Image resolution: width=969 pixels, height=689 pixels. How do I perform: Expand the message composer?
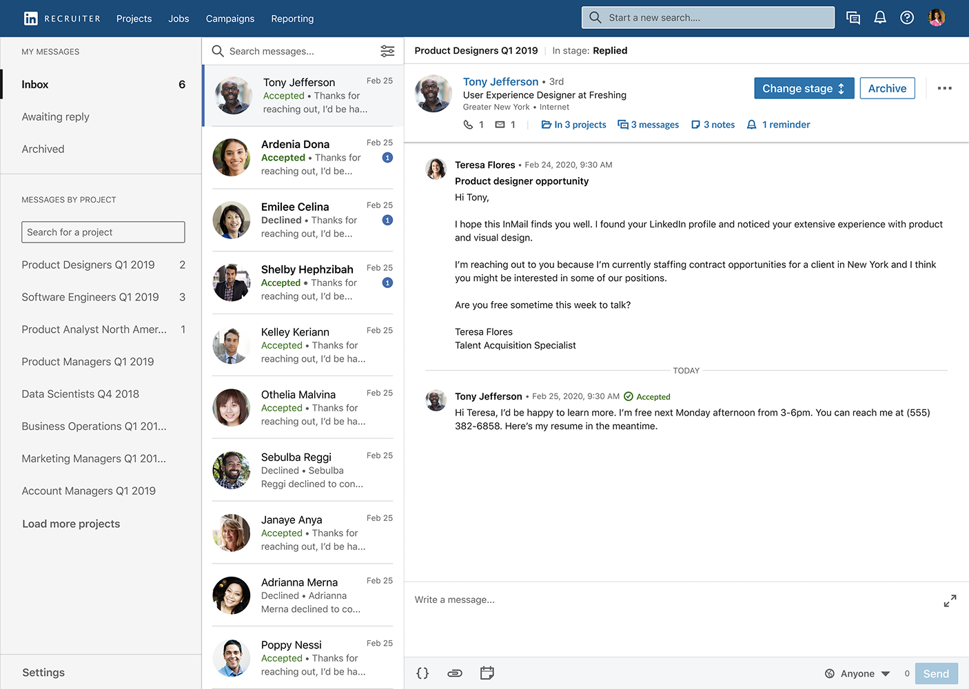pos(950,601)
